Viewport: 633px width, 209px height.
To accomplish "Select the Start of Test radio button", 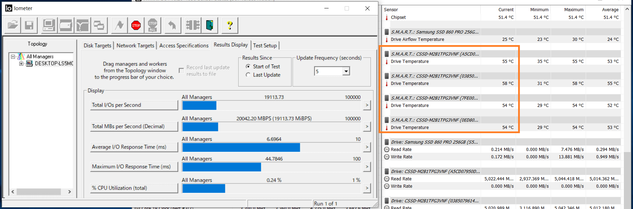I will click(x=248, y=66).
